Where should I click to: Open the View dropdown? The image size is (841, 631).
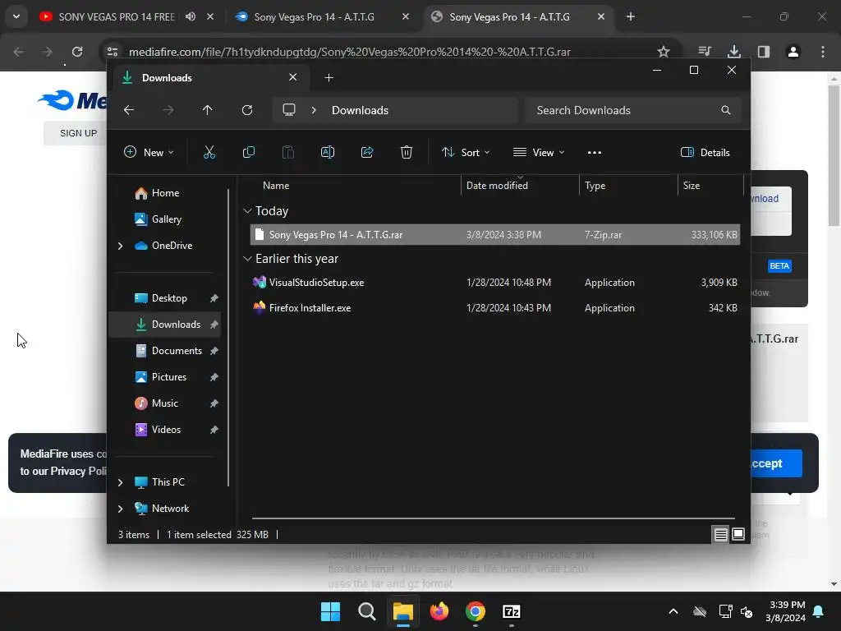539,152
